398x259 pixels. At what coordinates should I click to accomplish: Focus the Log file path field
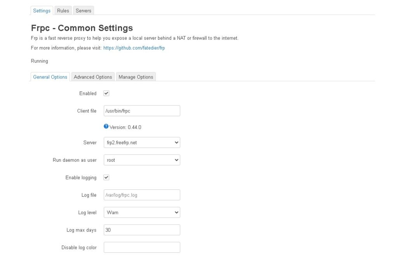point(142,195)
